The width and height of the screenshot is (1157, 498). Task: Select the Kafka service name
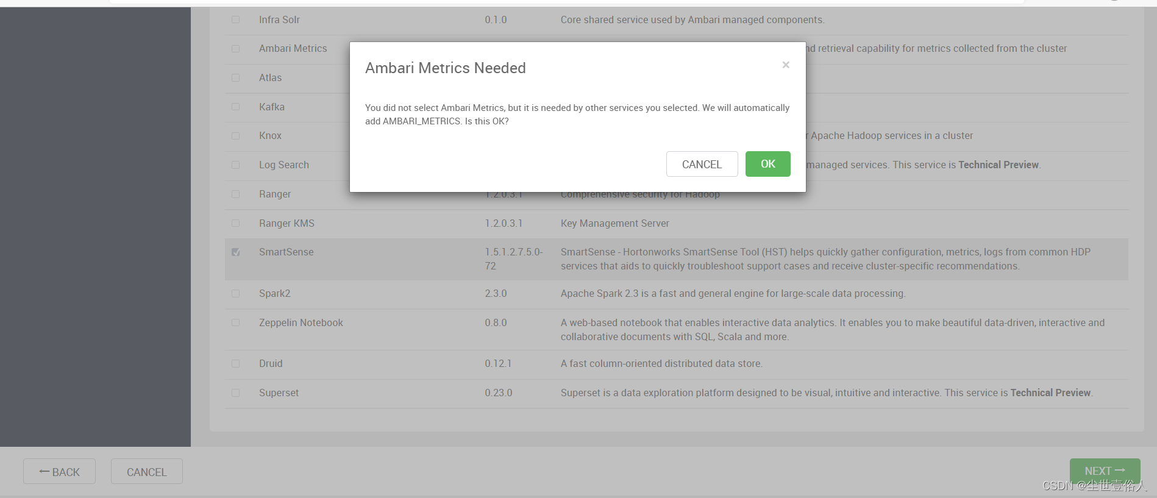(x=271, y=107)
